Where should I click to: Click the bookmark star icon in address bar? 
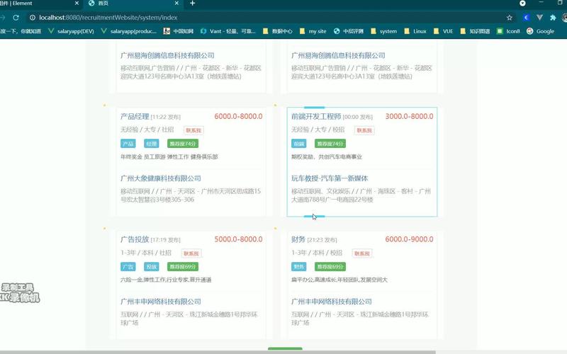coord(509,17)
